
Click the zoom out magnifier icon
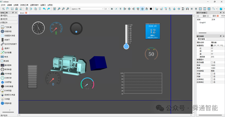pos(63,9)
